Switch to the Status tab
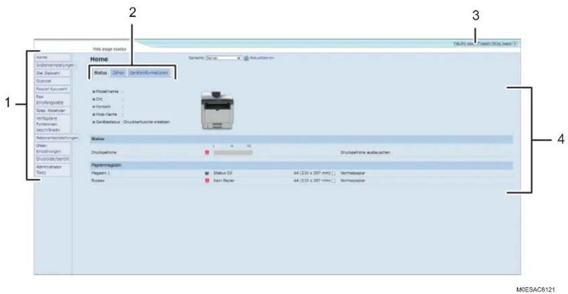The image size is (568, 294). coord(100,73)
